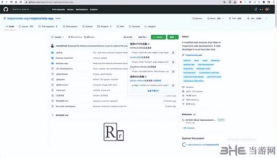Screen dimensions: 277x158
Task: Open the LICENSE file
Action: pyautogui.click(x=60, y=95)
